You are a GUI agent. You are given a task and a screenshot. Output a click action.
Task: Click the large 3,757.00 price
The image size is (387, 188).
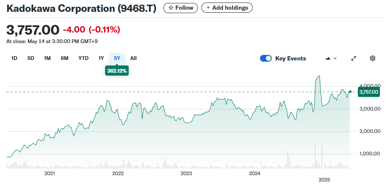pyautogui.click(x=33, y=30)
